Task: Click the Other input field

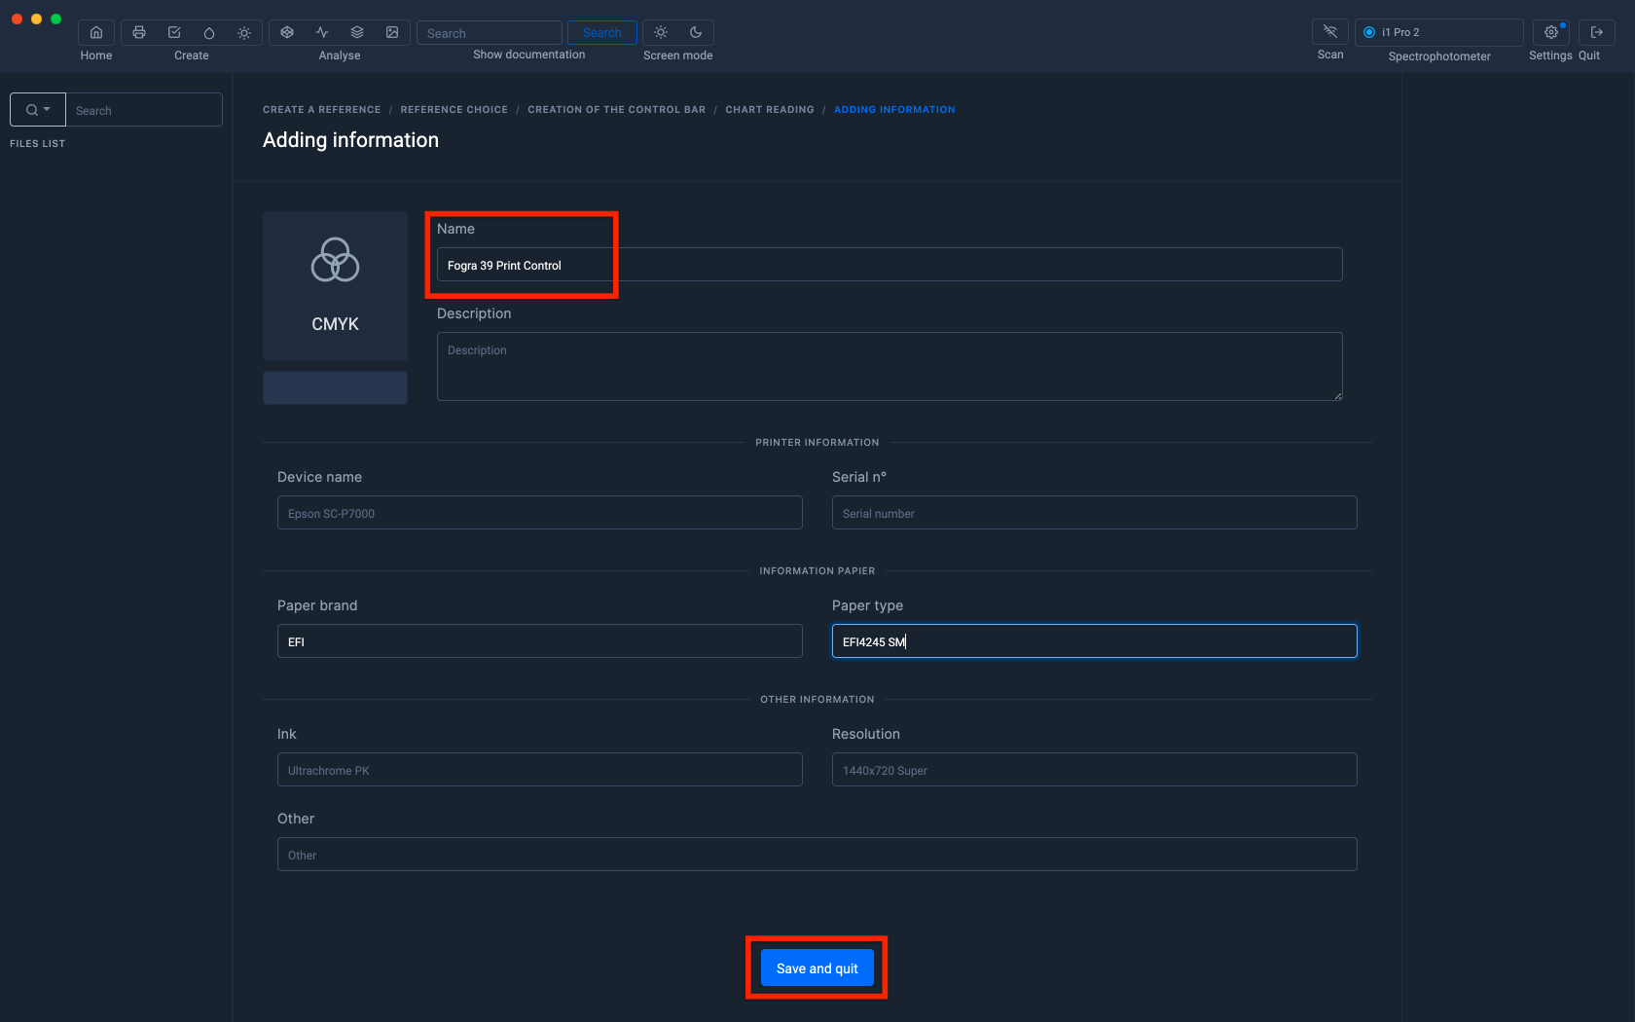Action: tap(817, 855)
